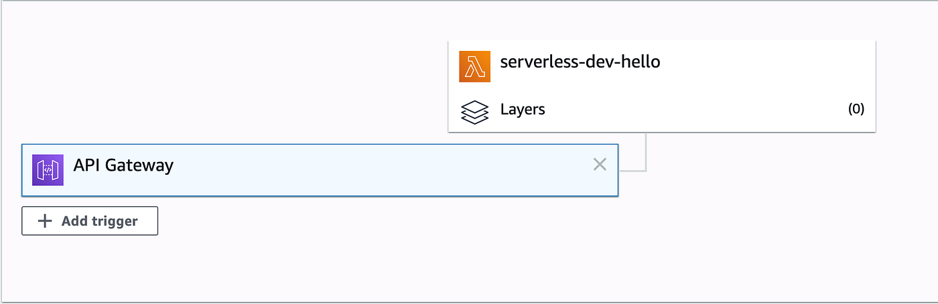Click the plus icon in Add trigger
This screenshot has height=304, width=938.
pyautogui.click(x=44, y=221)
